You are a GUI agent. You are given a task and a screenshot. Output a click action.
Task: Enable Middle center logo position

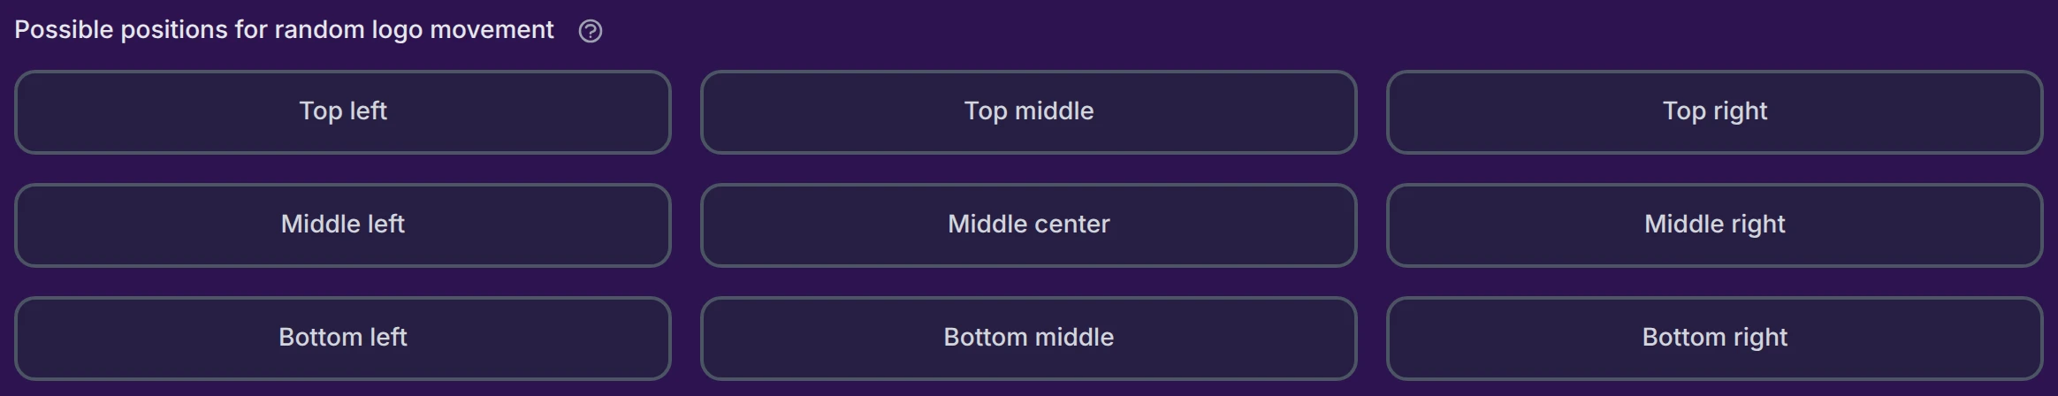click(x=1029, y=225)
